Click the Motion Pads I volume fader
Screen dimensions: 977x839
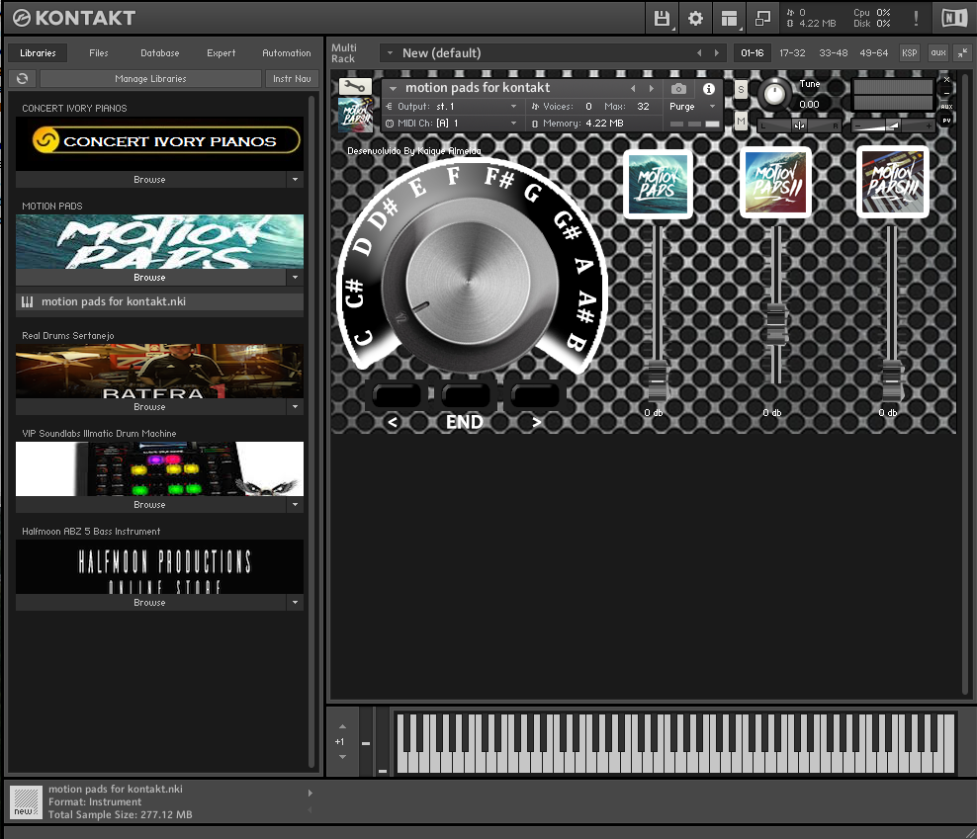(658, 378)
